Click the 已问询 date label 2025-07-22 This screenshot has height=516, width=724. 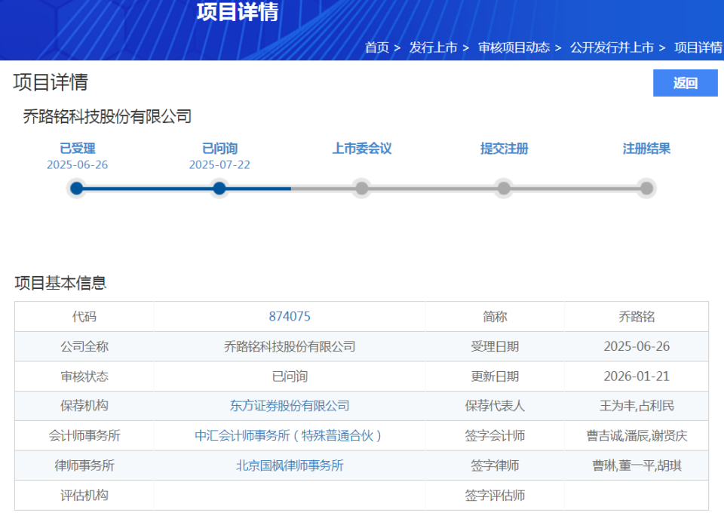[x=219, y=164]
